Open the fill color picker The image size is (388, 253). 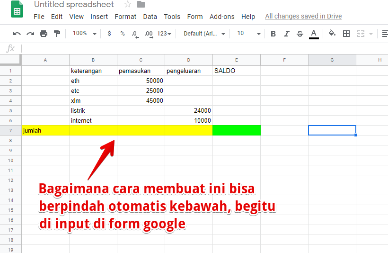[332, 33]
